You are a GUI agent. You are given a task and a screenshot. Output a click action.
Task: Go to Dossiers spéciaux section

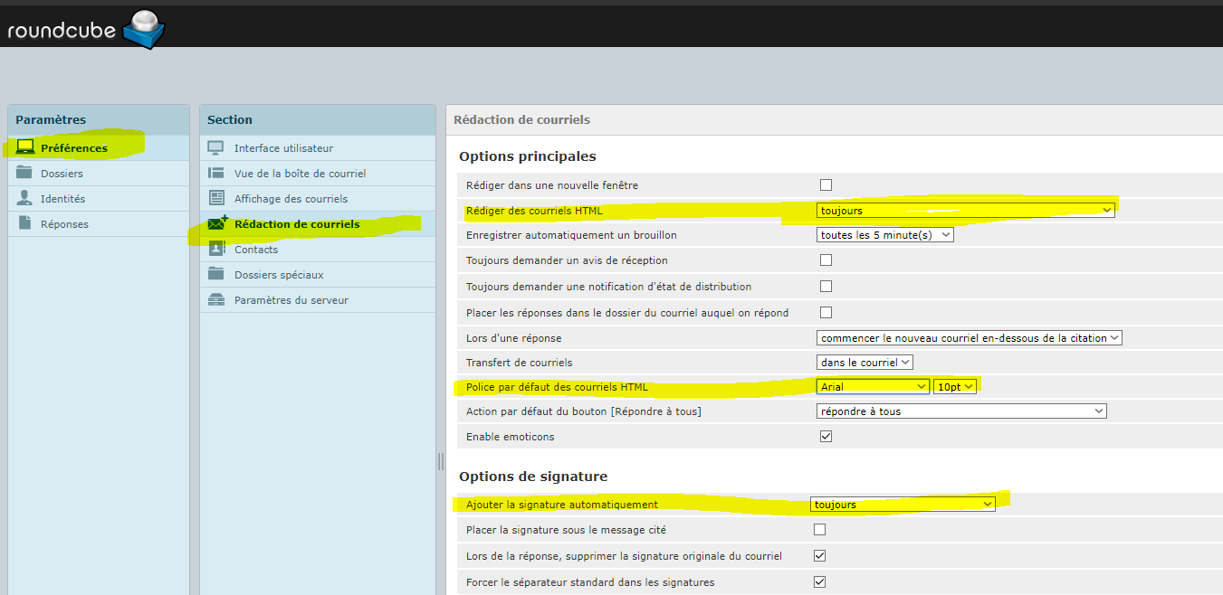tap(279, 275)
